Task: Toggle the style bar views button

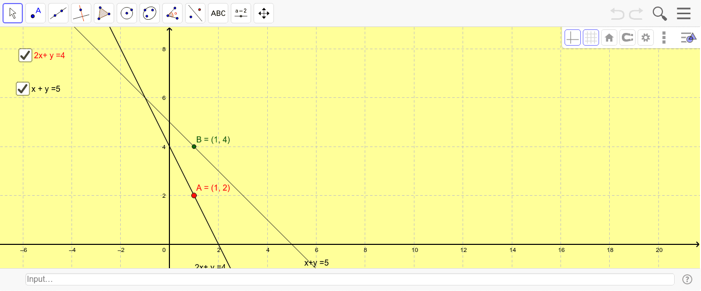Action: (688, 37)
